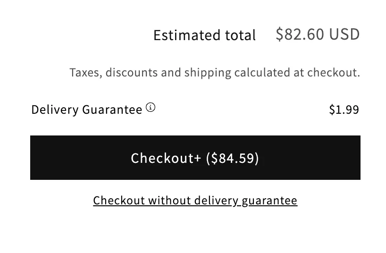
Task: Click the $1.99 delivery guarantee price
Action: coord(344,110)
